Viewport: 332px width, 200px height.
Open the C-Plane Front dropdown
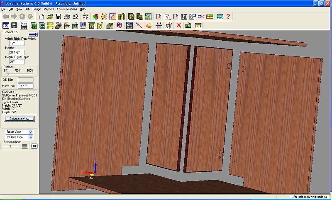click(30, 137)
